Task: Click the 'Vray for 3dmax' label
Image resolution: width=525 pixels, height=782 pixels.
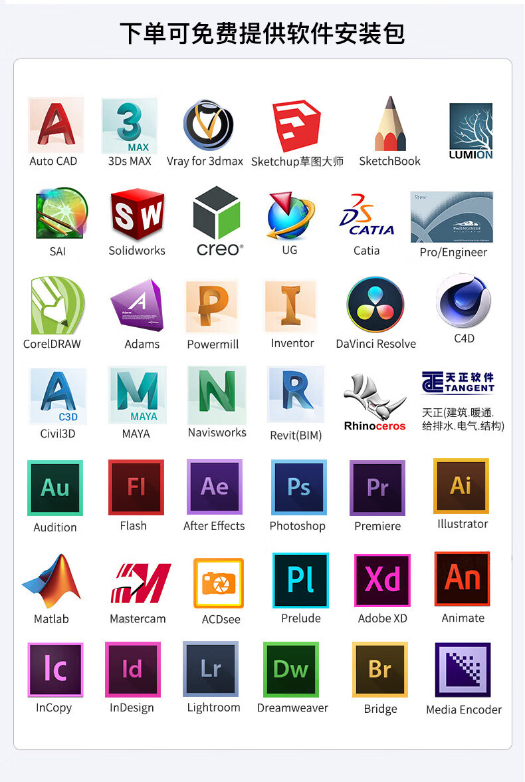Action: (205, 161)
